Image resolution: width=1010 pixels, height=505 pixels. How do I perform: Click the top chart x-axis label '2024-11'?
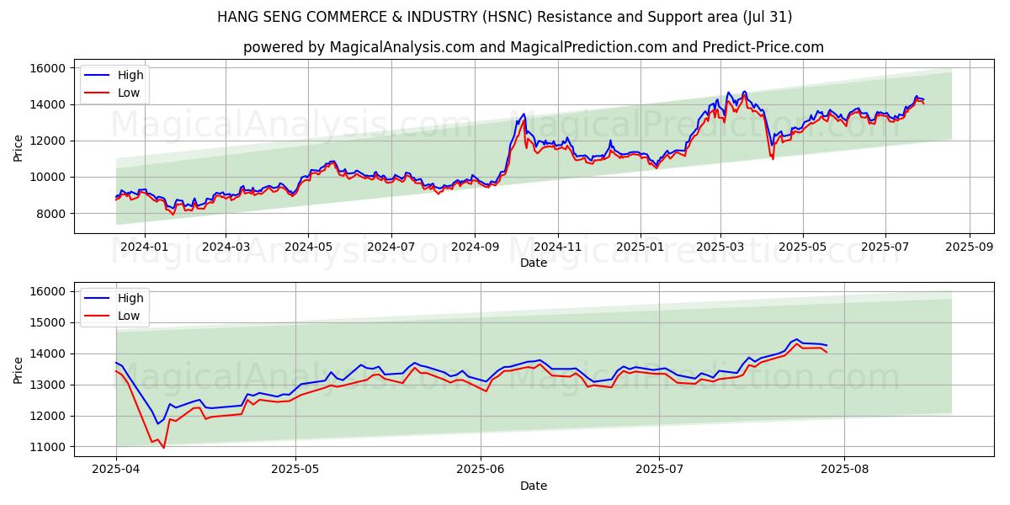coord(558,247)
